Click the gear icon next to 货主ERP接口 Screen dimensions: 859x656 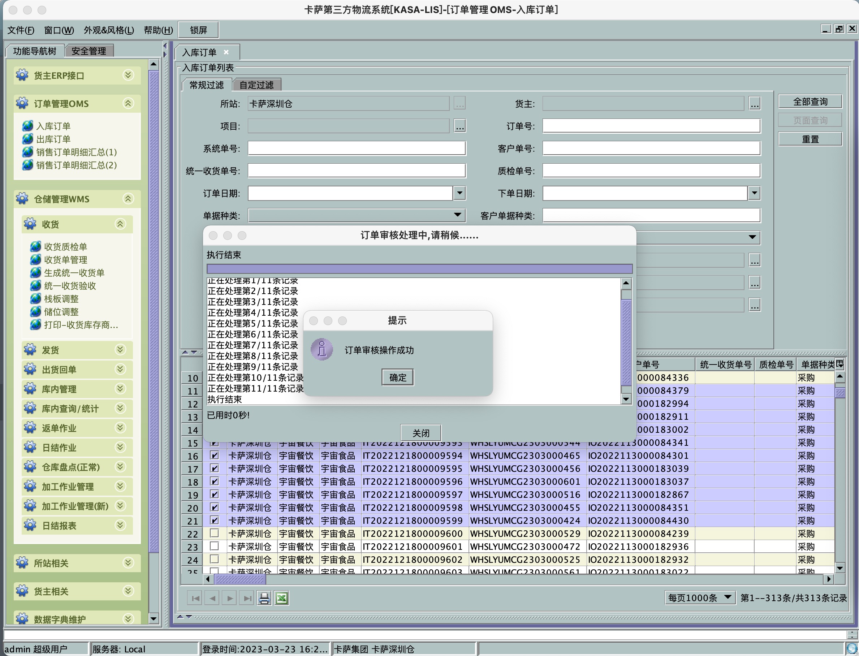[22, 75]
